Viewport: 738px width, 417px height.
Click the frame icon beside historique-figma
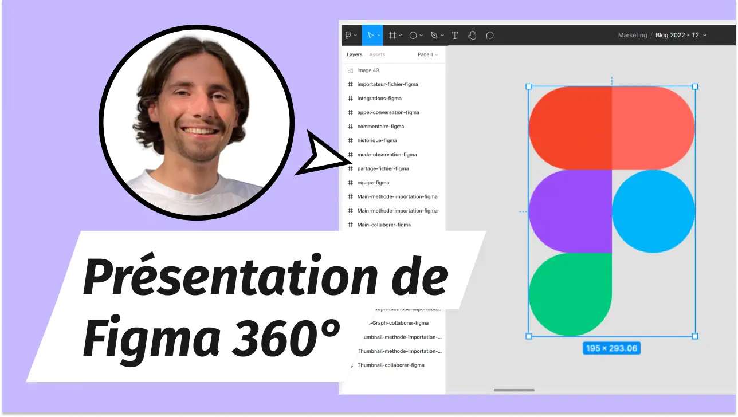(x=350, y=140)
